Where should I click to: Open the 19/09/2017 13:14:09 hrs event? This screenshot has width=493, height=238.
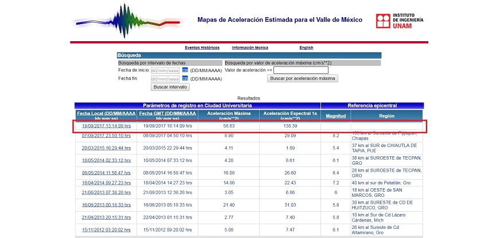tap(106, 126)
